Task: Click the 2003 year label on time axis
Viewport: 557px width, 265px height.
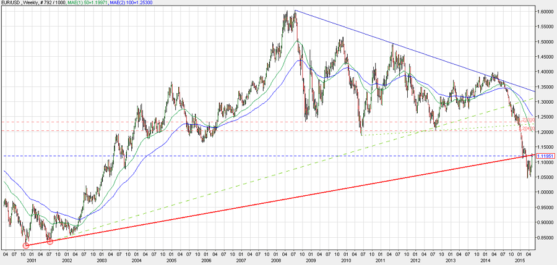Action: pyautogui.click(x=101, y=261)
